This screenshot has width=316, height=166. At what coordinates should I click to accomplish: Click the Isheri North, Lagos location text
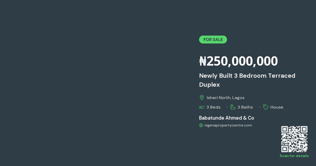click(x=225, y=98)
